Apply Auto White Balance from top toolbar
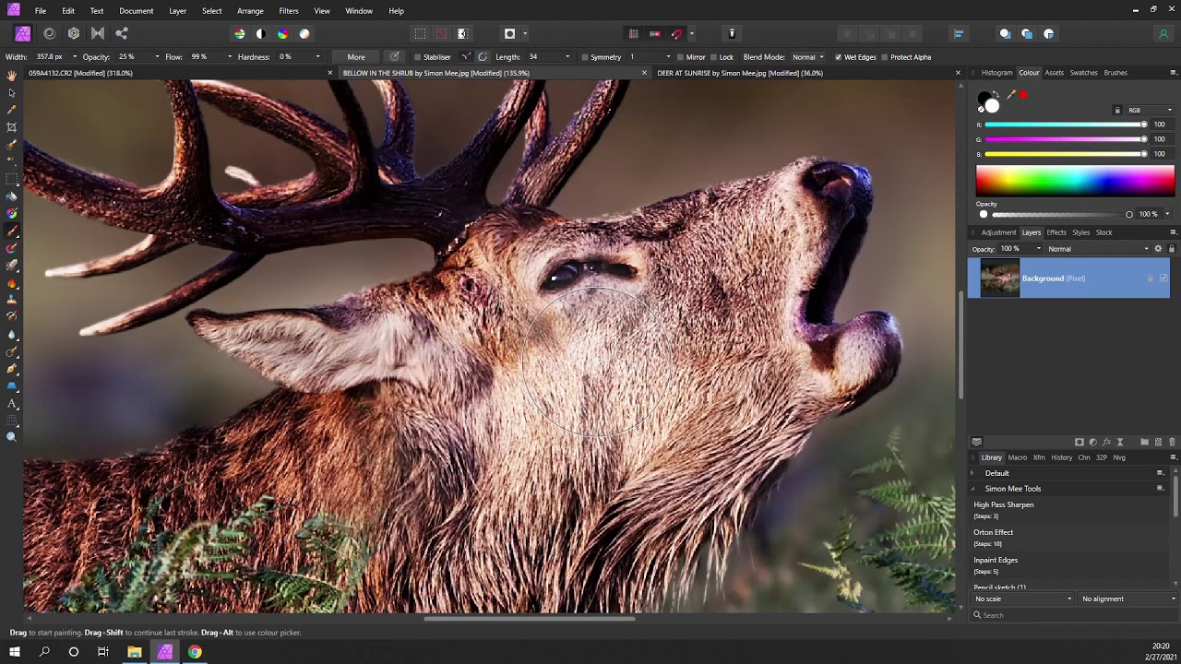1181x664 pixels. point(304,34)
